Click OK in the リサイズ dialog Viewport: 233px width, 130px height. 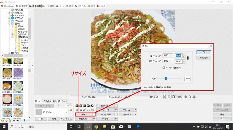204,52
